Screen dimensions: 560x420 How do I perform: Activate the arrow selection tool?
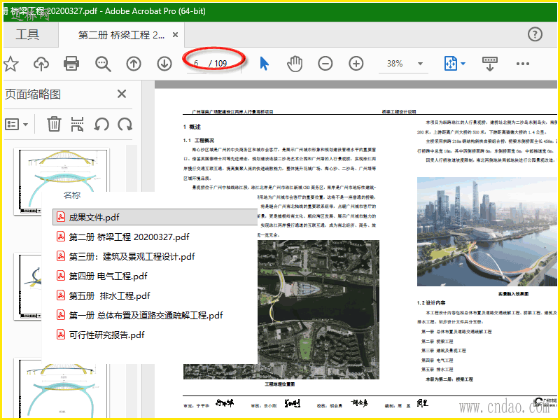[x=264, y=64]
